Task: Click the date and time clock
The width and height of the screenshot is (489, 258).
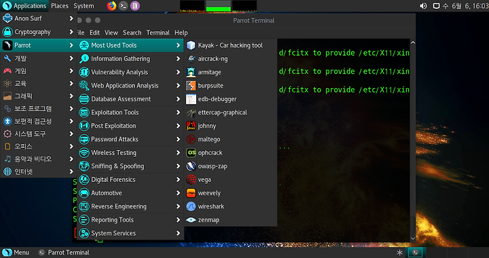Action: coord(466,6)
